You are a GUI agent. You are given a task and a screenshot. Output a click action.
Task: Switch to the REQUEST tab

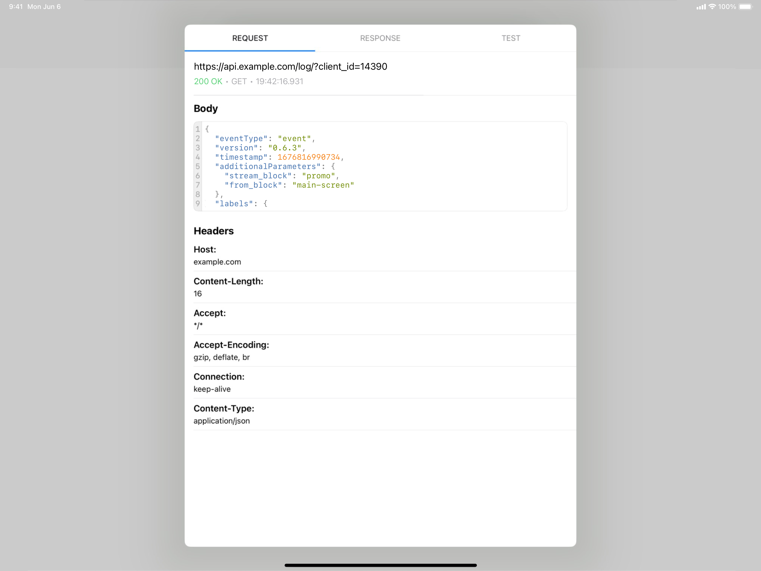[x=250, y=38]
